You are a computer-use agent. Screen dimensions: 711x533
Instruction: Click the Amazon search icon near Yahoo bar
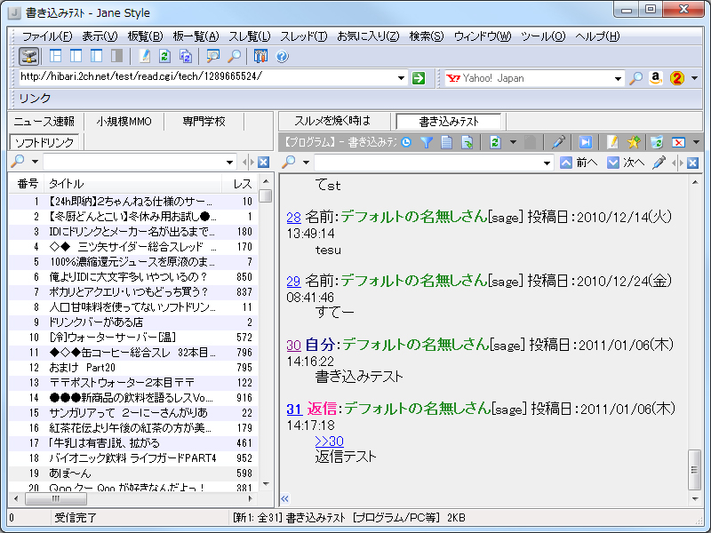point(656,78)
